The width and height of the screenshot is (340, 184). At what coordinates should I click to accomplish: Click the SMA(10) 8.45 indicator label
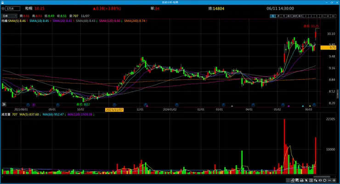click(x=39, y=21)
